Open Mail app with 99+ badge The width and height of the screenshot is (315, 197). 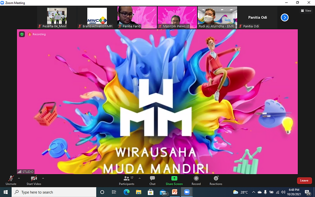tap(163, 193)
